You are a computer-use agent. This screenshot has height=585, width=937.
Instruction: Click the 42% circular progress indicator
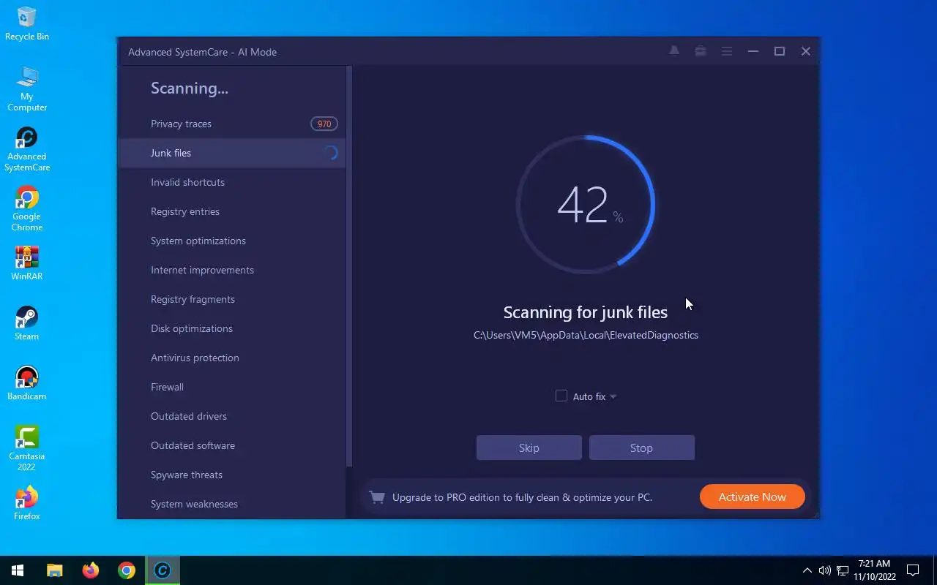(586, 205)
